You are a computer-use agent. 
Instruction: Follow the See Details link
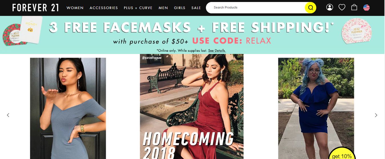pyautogui.click(x=217, y=51)
